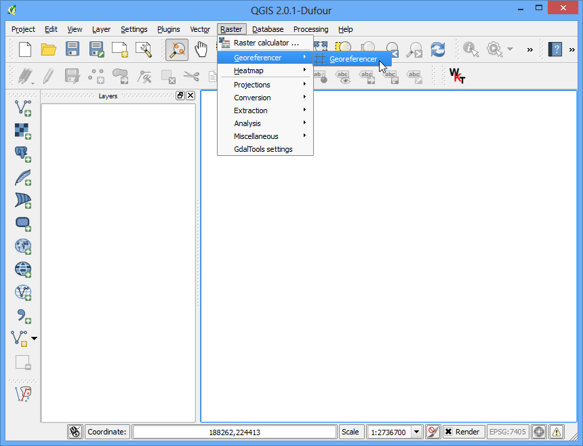Select the Touch zoom and pan tool

point(177,49)
